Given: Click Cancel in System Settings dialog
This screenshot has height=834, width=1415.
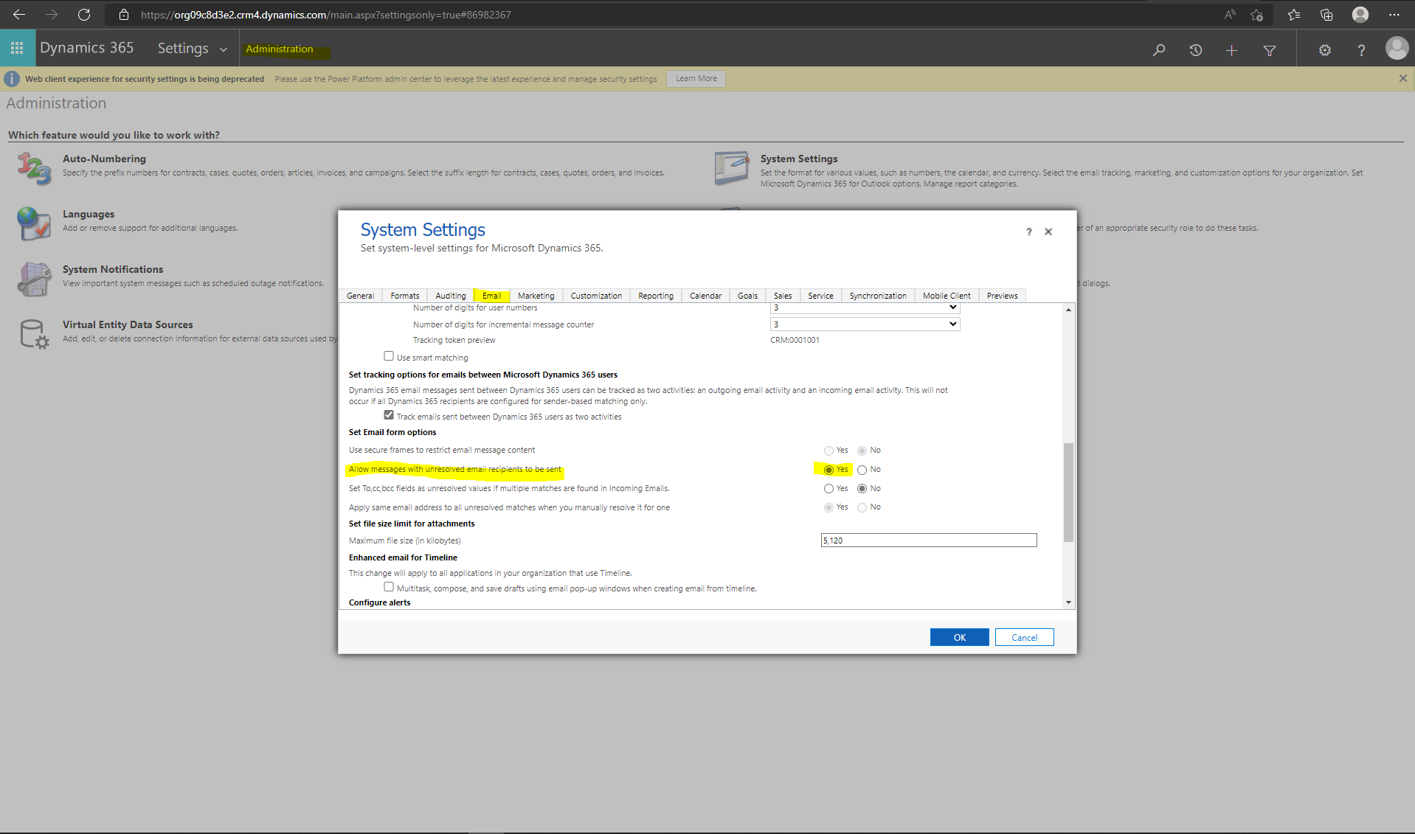Looking at the screenshot, I should click(1024, 637).
